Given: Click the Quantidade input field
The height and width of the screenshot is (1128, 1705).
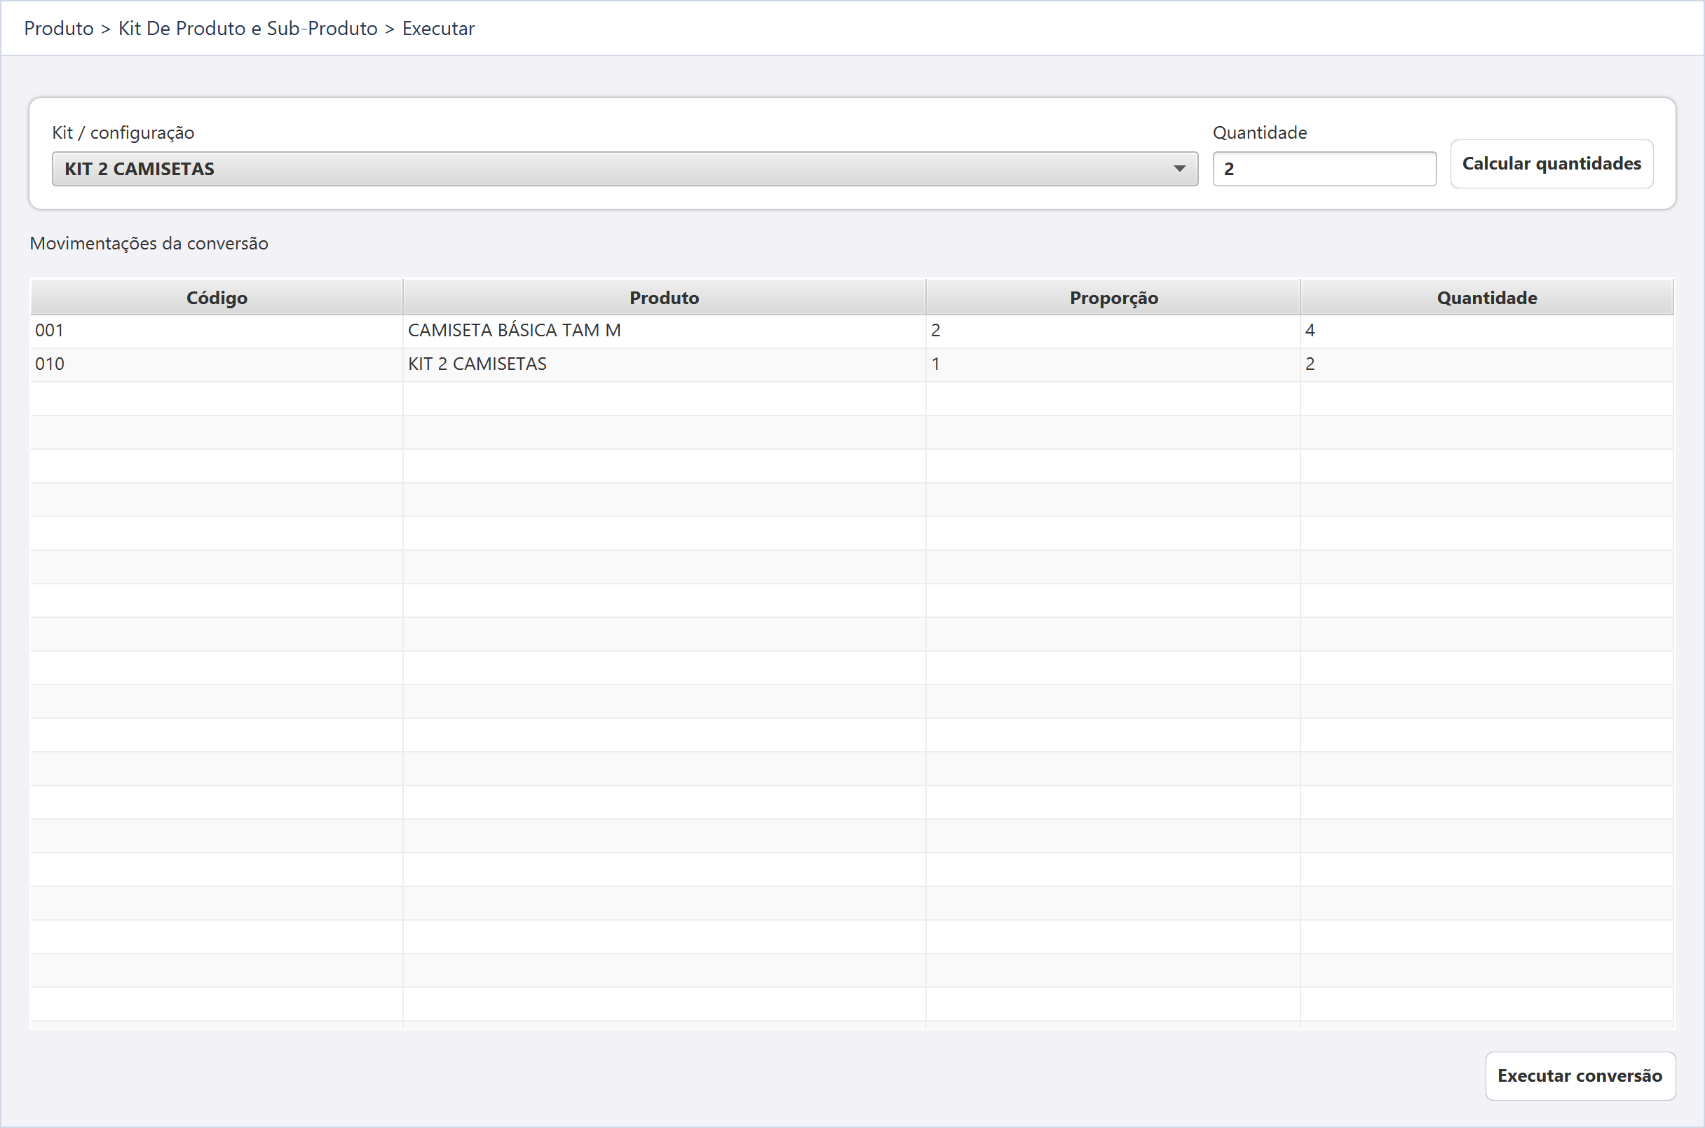Looking at the screenshot, I should point(1324,169).
